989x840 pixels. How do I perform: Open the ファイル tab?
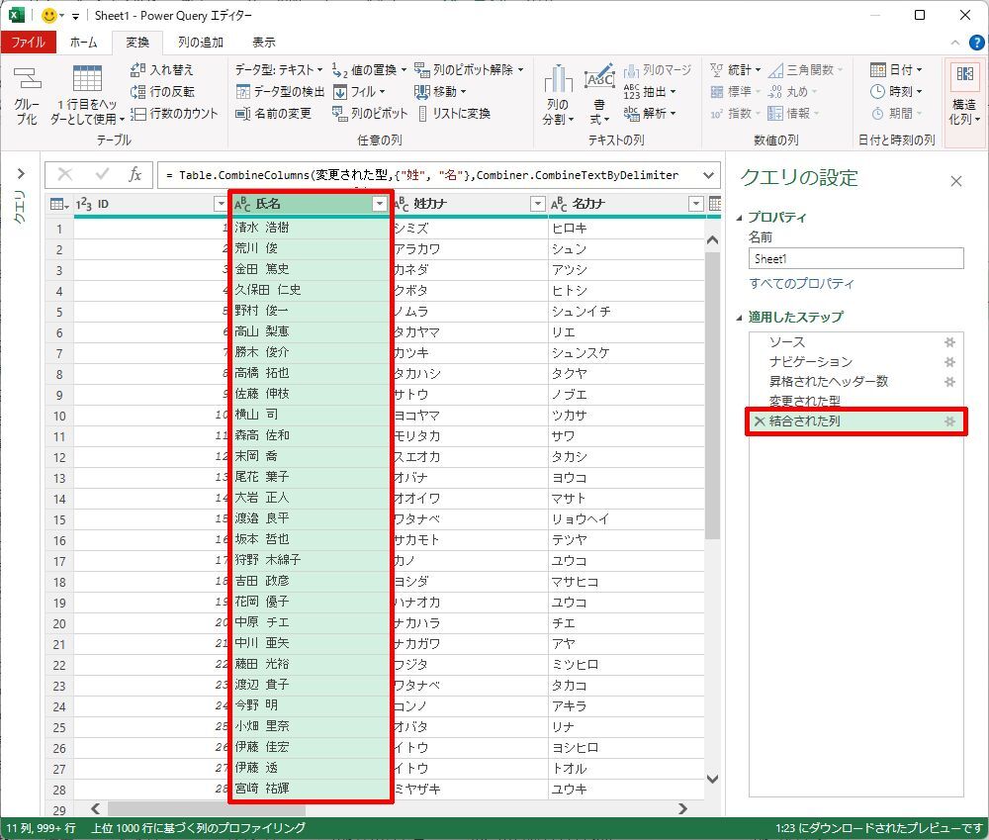(x=28, y=43)
